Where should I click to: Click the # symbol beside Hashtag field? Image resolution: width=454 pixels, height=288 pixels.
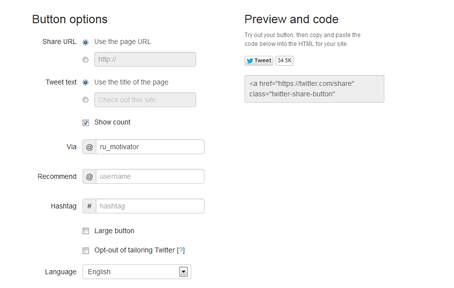(x=89, y=206)
